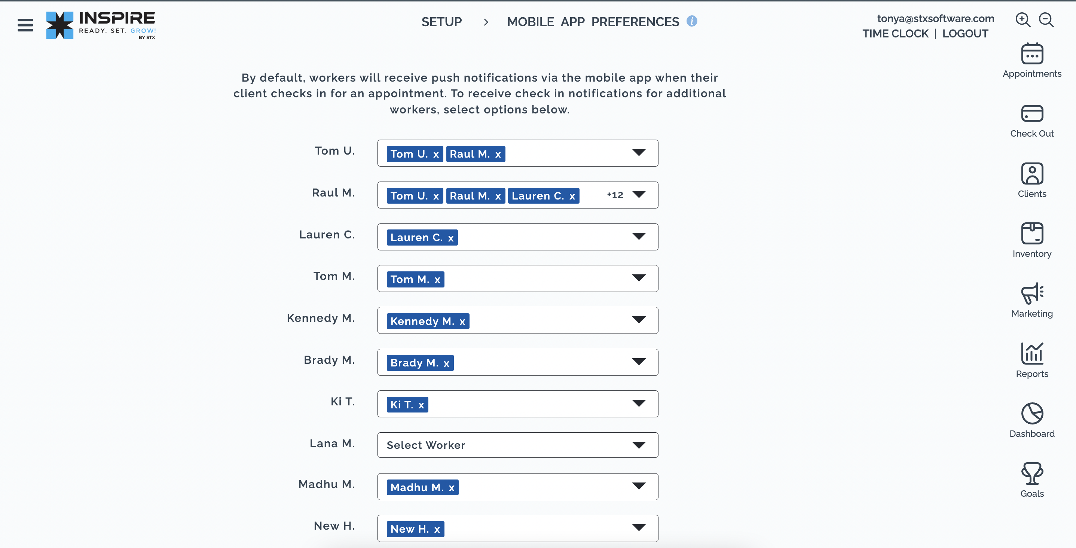The image size is (1076, 548).
Task: Expand the Brady M. worker dropdown arrow
Action: [x=639, y=361]
